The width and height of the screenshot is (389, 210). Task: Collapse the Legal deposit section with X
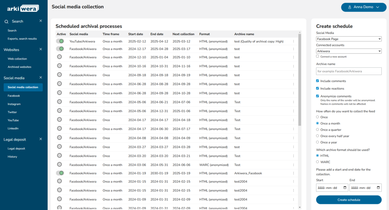click(41, 139)
